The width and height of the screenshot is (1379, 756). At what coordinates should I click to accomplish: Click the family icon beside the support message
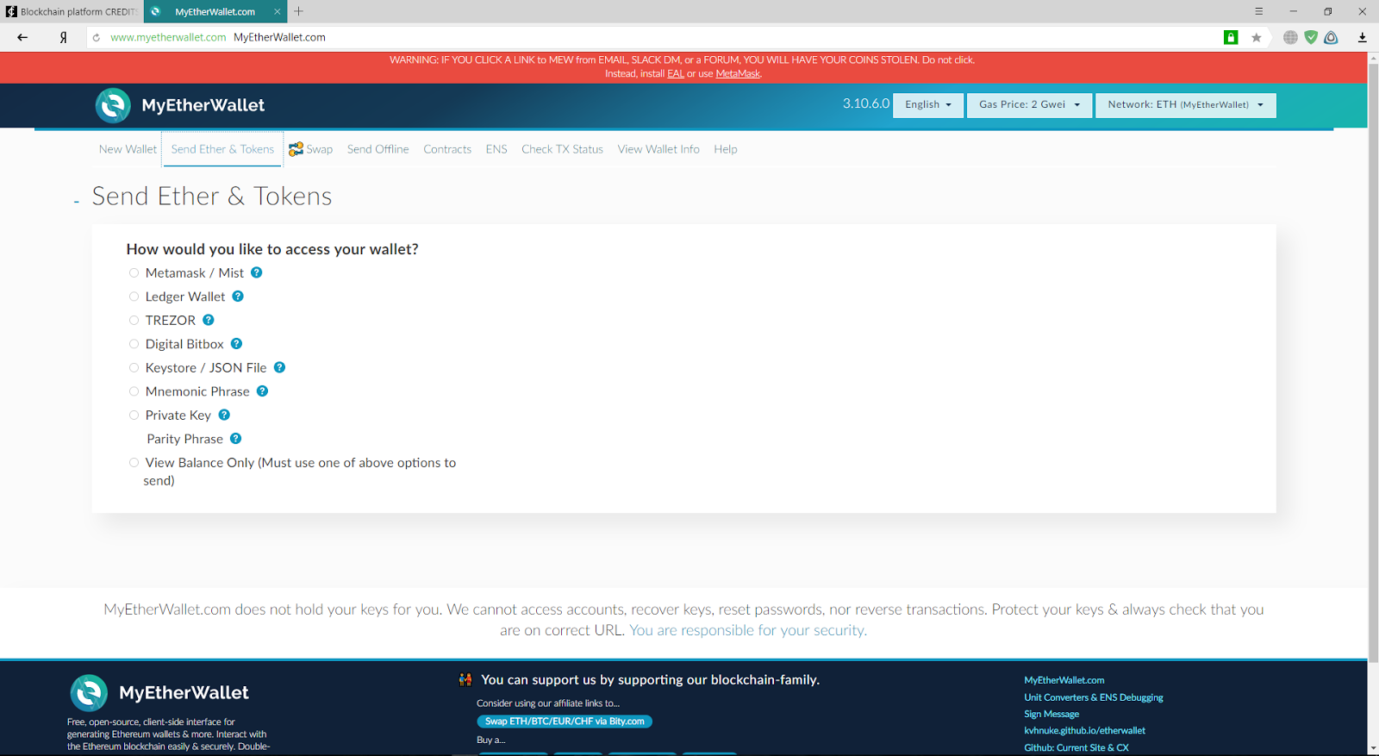tap(465, 680)
